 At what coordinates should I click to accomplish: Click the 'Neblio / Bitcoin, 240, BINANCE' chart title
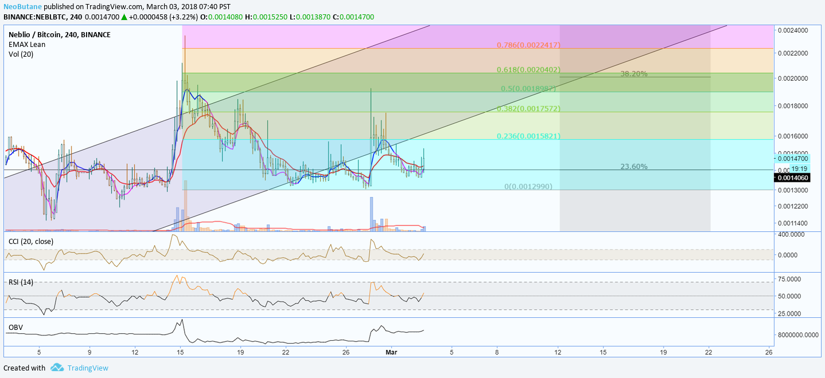point(60,34)
